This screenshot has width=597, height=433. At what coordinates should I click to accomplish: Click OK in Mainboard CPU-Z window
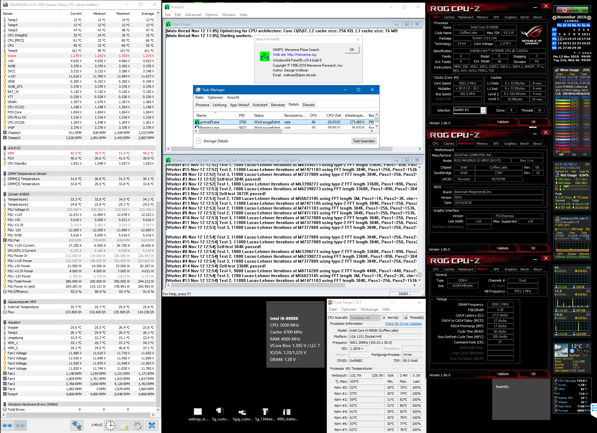[533, 248]
